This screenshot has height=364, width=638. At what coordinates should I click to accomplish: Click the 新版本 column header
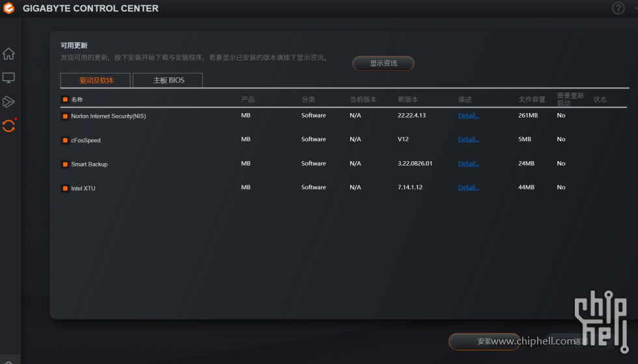pos(408,99)
